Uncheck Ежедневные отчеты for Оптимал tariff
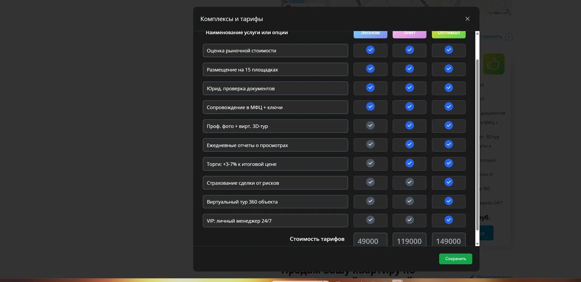 449,144
